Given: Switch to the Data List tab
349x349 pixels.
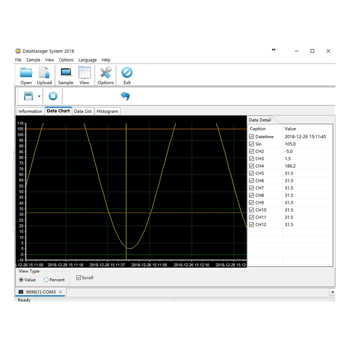Looking at the screenshot, I should [83, 111].
